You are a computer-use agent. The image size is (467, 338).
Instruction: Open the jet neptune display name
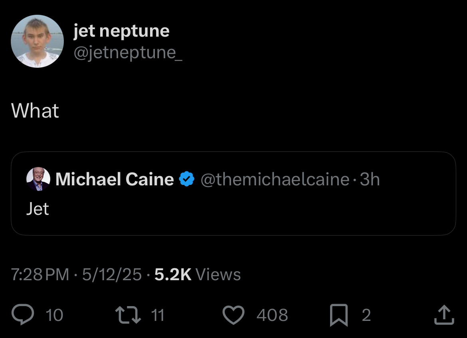(121, 31)
